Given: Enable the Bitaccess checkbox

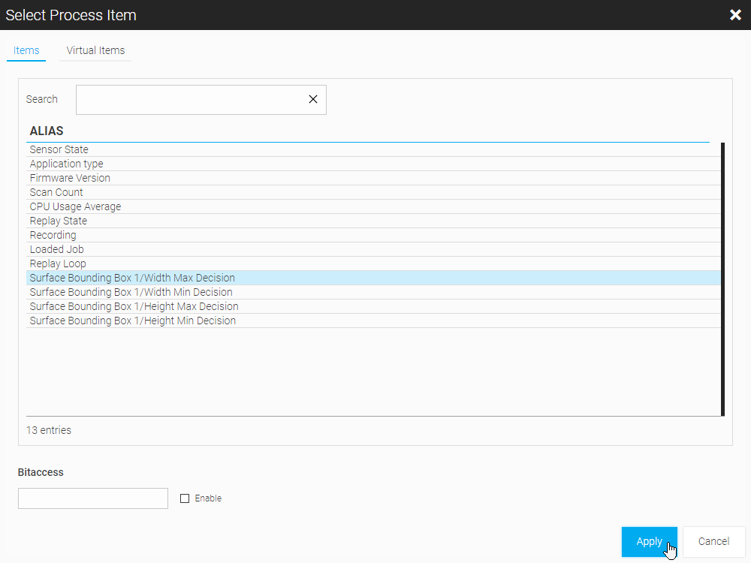Looking at the screenshot, I should pos(185,498).
